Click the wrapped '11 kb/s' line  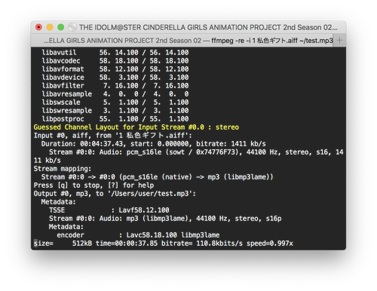tap(48, 160)
